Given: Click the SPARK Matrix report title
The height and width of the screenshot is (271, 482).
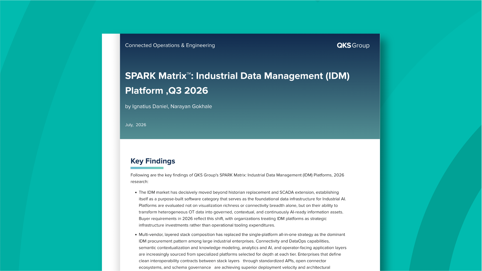Looking at the screenshot, I should click(237, 83).
